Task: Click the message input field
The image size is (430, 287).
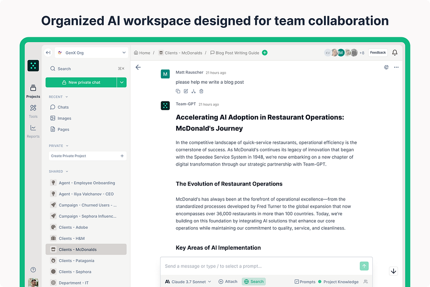Action: (260, 266)
